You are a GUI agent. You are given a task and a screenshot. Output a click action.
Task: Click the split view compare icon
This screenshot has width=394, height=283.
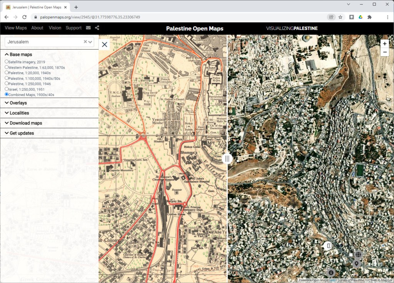click(x=328, y=246)
